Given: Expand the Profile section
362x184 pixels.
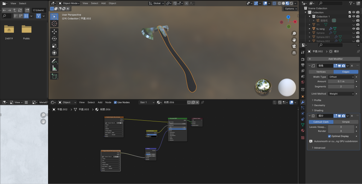Looking at the screenshot, I should (x=316, y=100).
